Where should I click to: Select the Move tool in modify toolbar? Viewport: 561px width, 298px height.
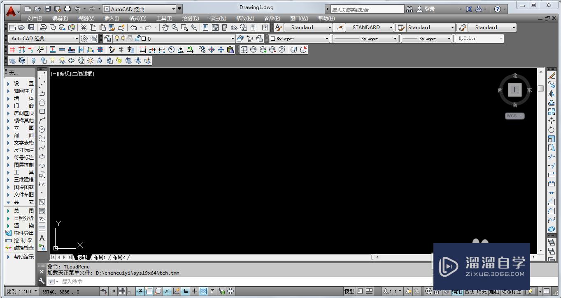[552, 121]
